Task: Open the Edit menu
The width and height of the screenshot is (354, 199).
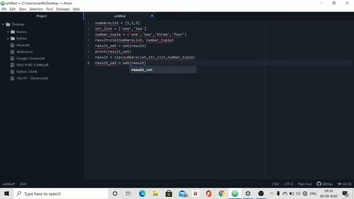Action: tap(13, 9)
